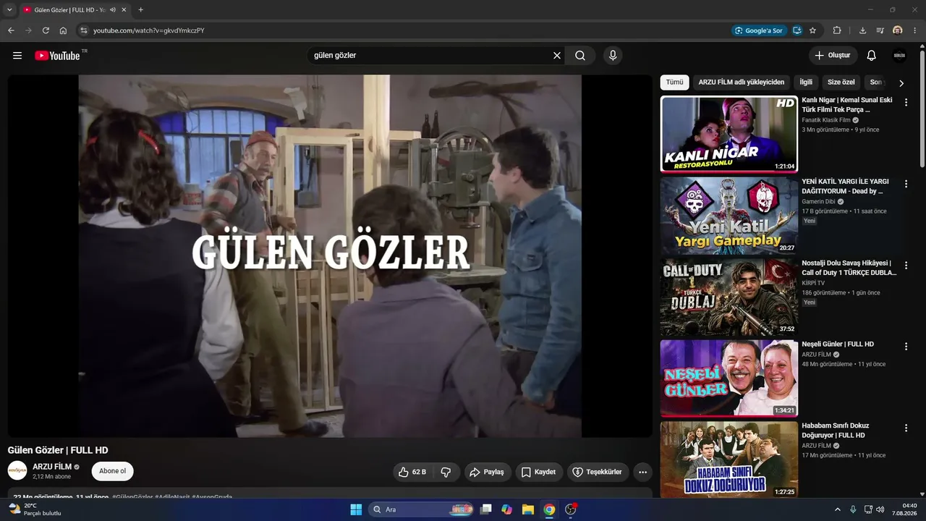
Task: Go to the YouTube home logo
Action: point(57,56)
